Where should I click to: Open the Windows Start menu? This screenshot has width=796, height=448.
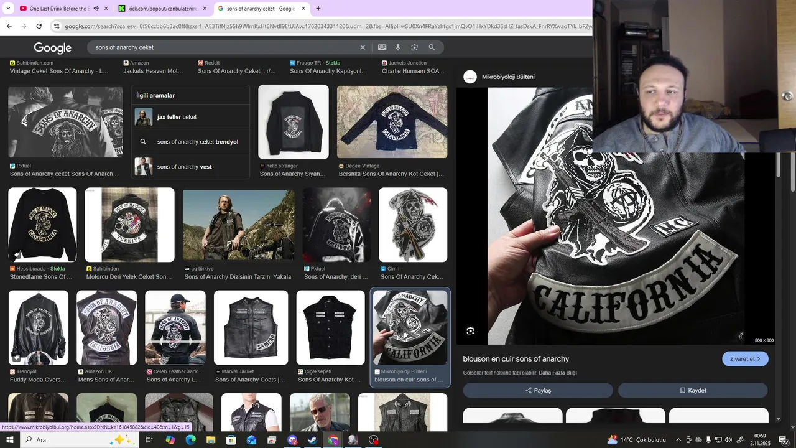coord(10,440)
